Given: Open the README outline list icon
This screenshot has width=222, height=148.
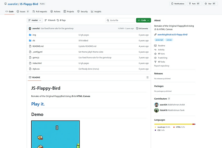Looking at the screenshot, I should 147,77.
